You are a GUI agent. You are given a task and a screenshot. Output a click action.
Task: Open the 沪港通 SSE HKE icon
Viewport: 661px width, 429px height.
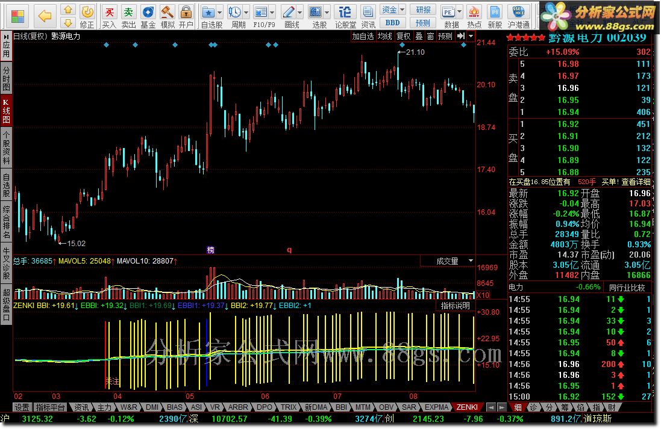click(519, 12)
